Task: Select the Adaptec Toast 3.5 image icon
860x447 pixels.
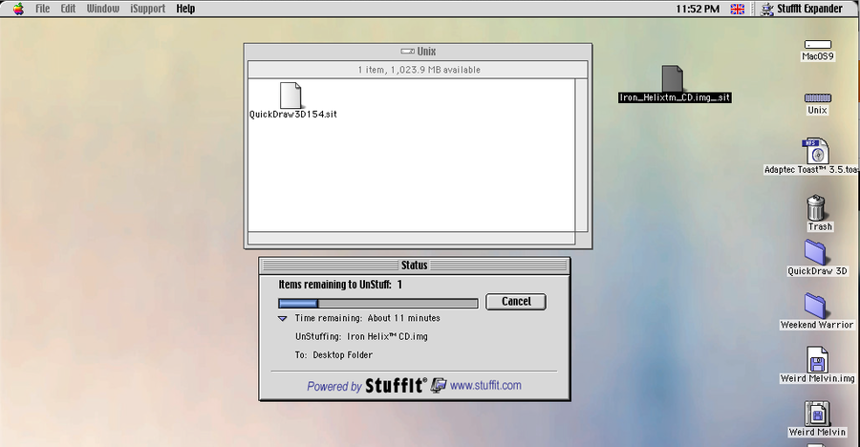Action: (x=816, y=151)
